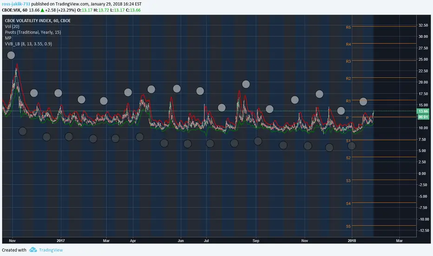Click the Apr label on time axis
Screen dimensions: 433x256
tap(133, 241)
